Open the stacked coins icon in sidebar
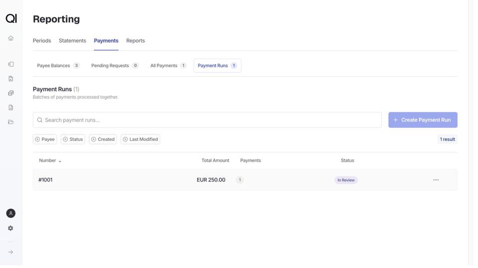Screen dimensions: 478x268 (10, 94)
